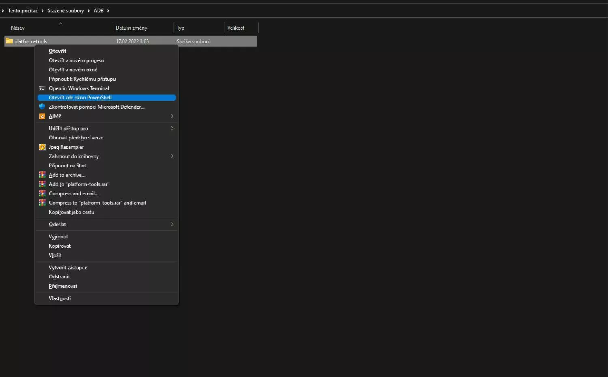608x377 pixels.
Task: Expand the AIMP submenu arrow
Action: 172,116
